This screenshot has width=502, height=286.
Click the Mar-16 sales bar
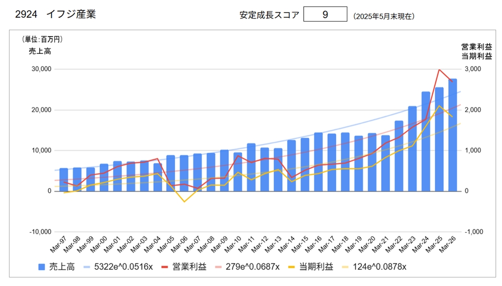(318, 162)
